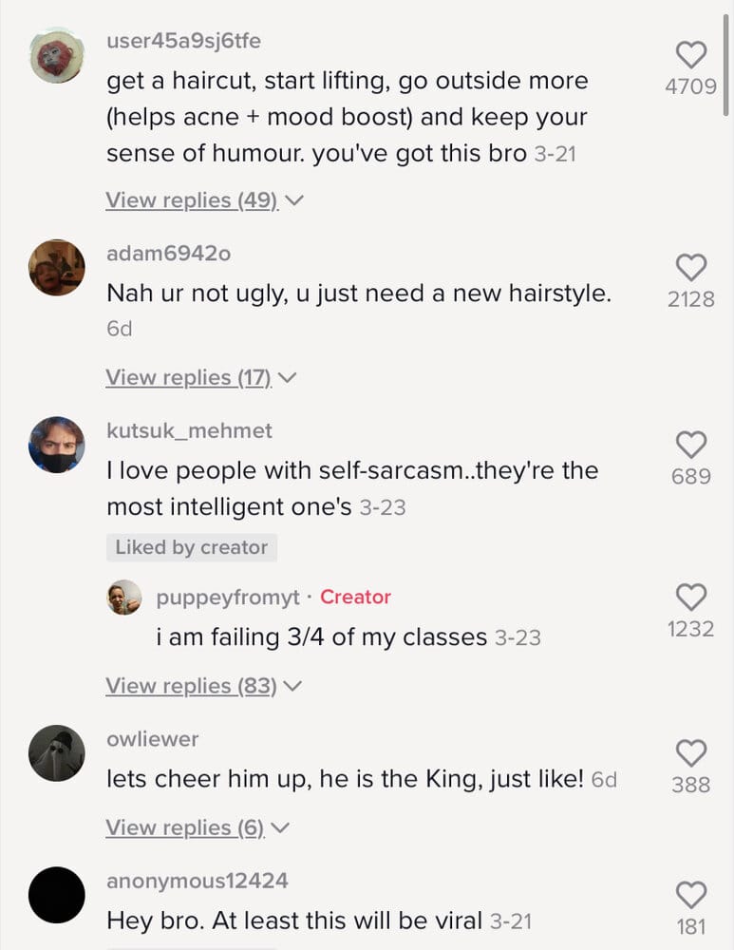Open puppeyfromyt creator avatar
734x950 pixels.
[x=124, y=598]
